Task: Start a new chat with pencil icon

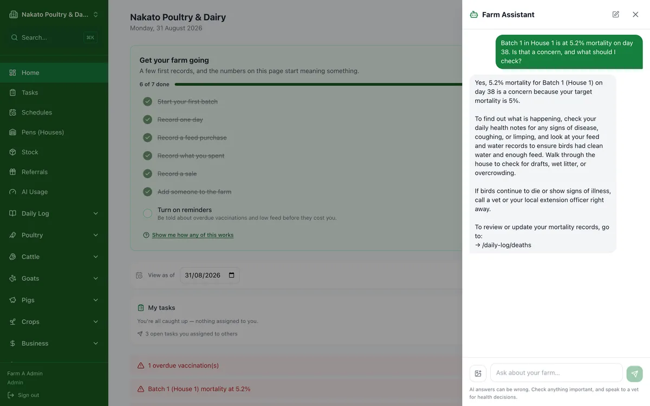Action: 616,15
